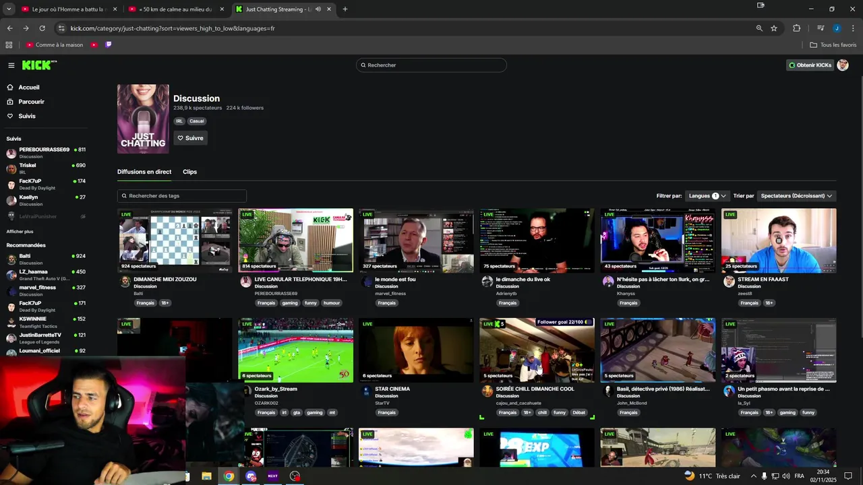
Task: Open Triskel in followed channels
Action: [x=46, y=168]
